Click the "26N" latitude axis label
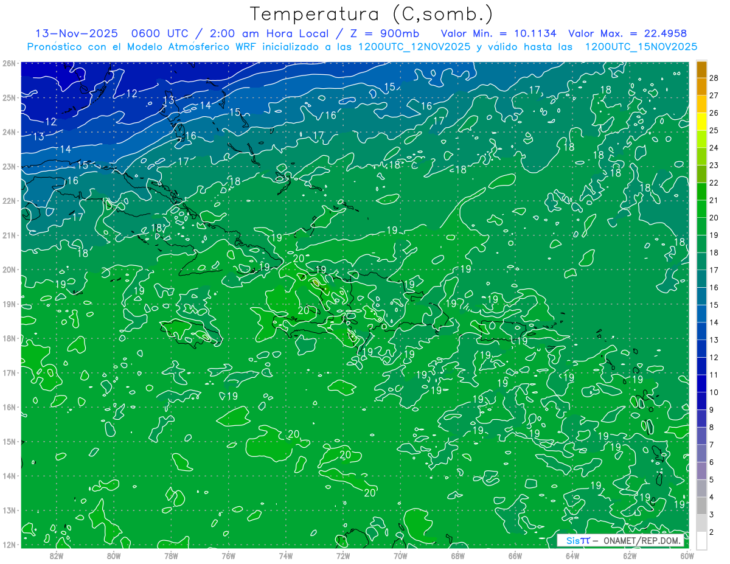Screen dimensions: 730x564 tap(9, 63)
